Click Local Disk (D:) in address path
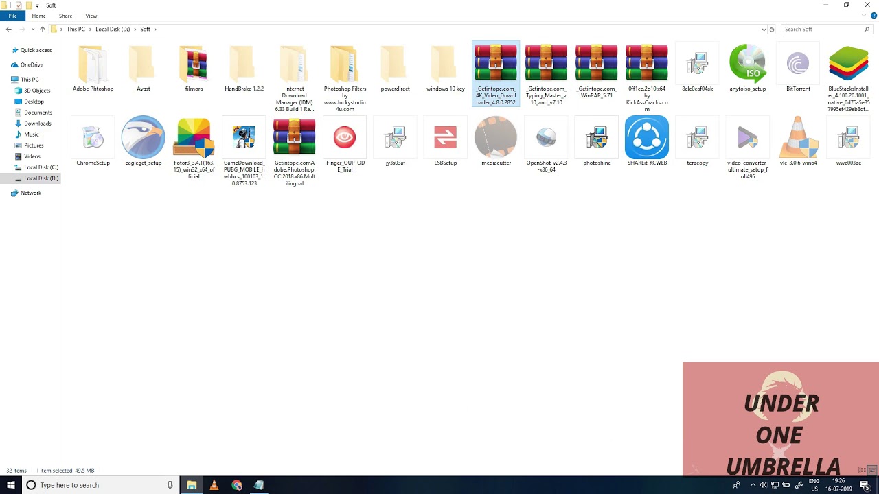 point(113,30)
